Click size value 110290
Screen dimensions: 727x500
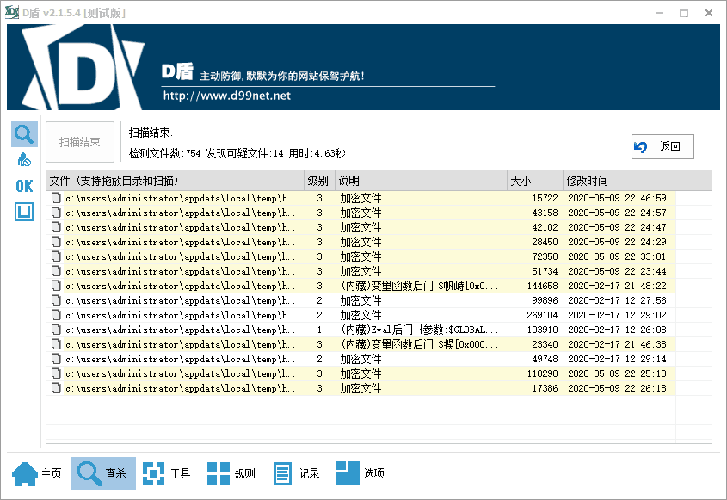pos(542,373)
